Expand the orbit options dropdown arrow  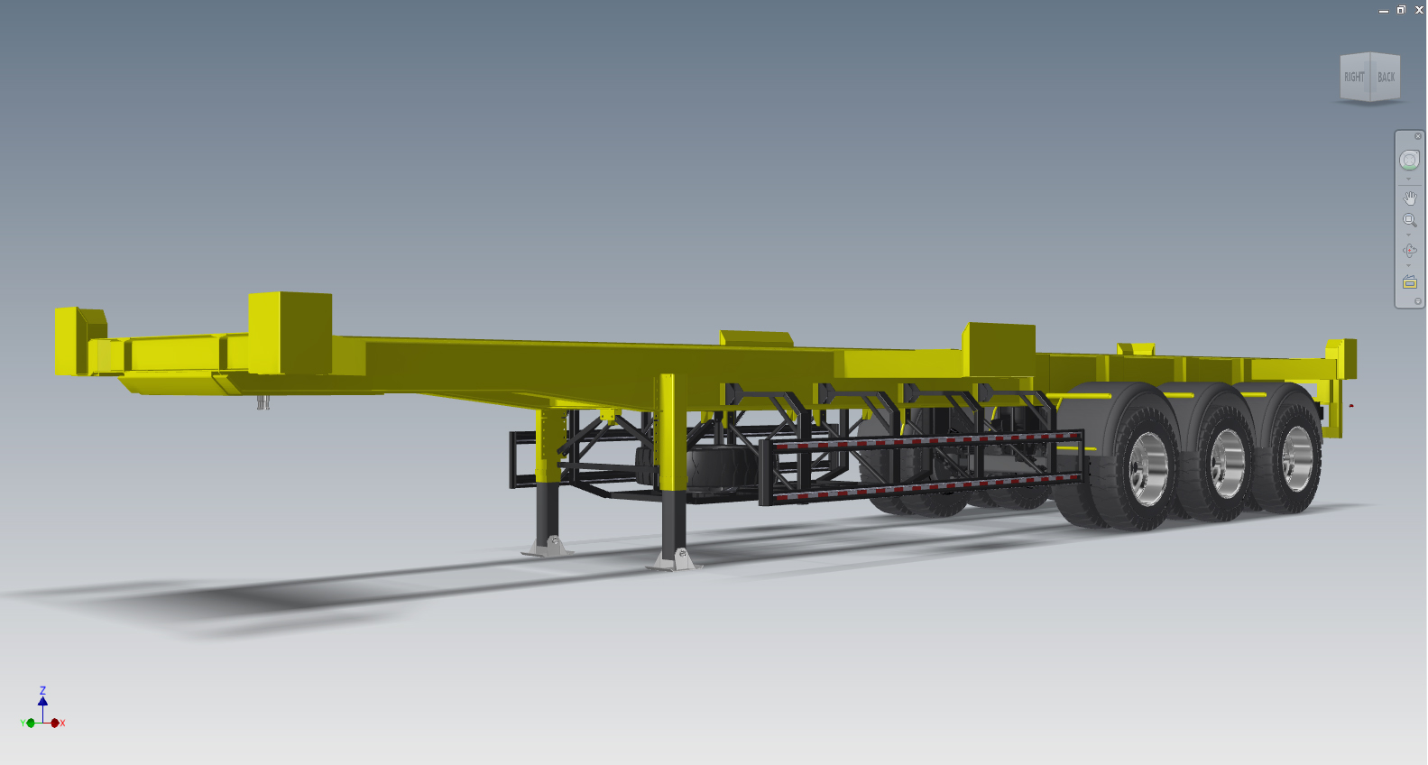[1409, 266]
